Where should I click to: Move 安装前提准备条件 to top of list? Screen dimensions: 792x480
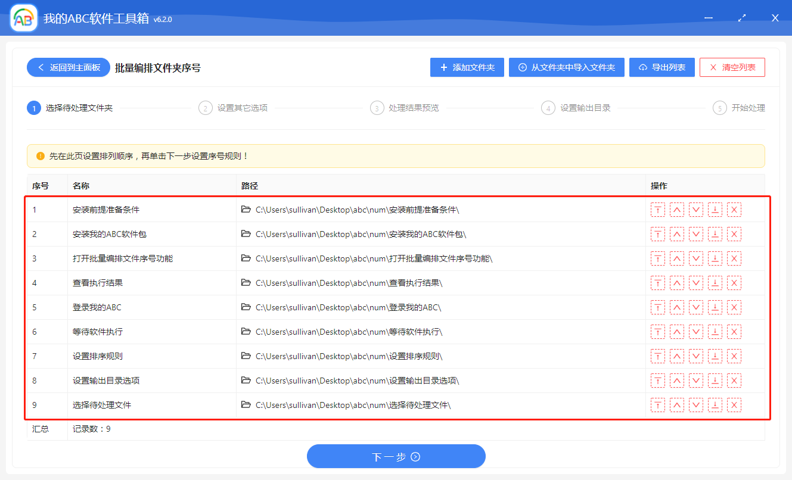click(x=658, y=210)
